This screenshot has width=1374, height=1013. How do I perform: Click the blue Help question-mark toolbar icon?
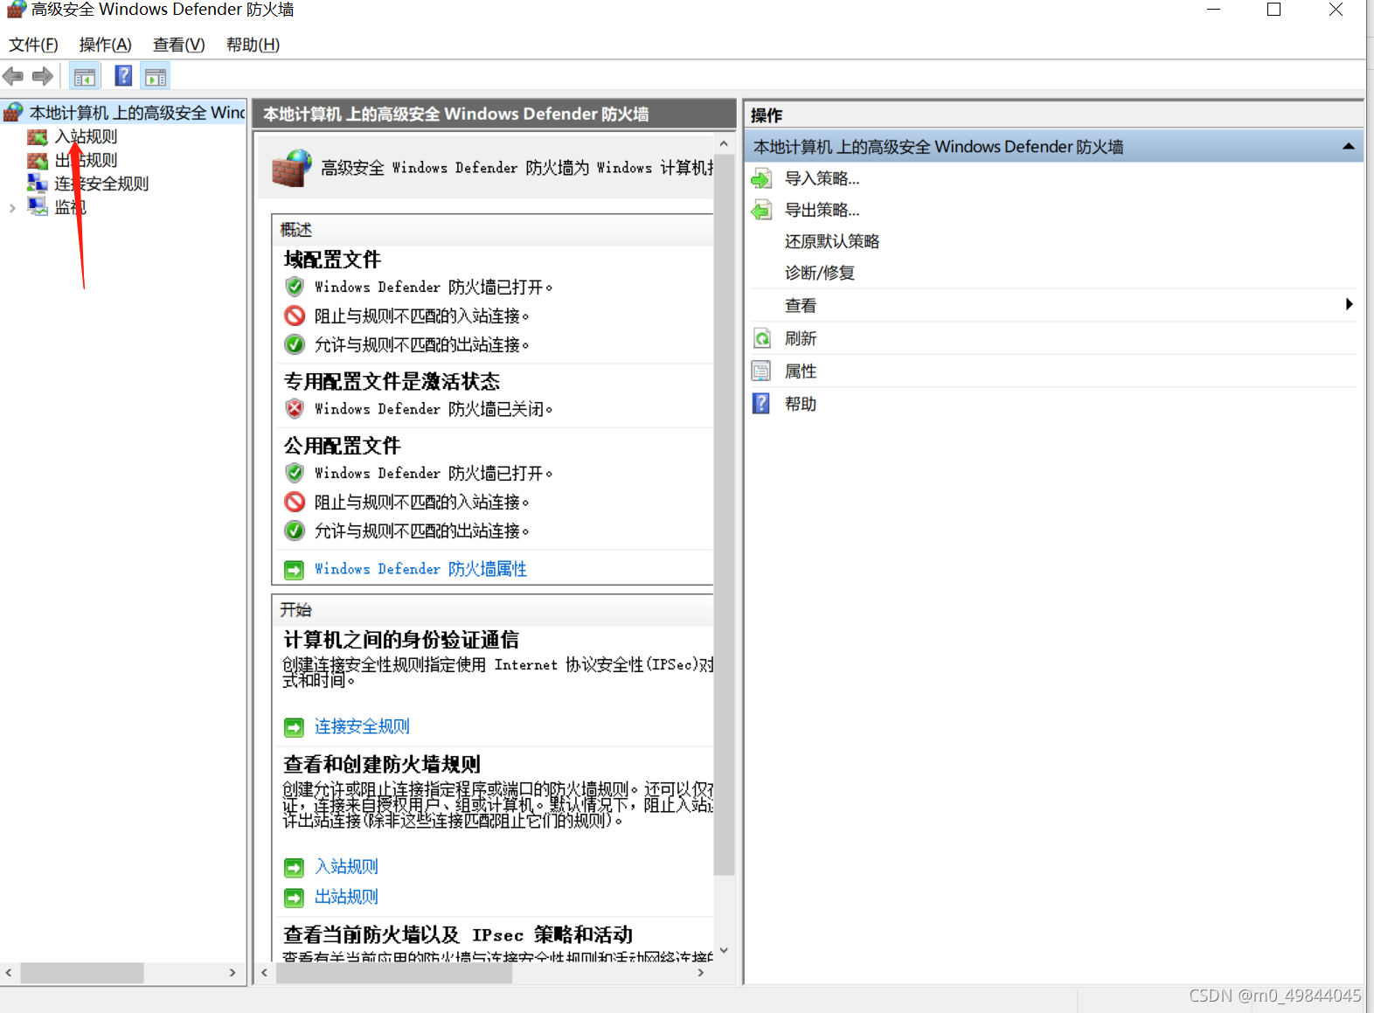124,76
